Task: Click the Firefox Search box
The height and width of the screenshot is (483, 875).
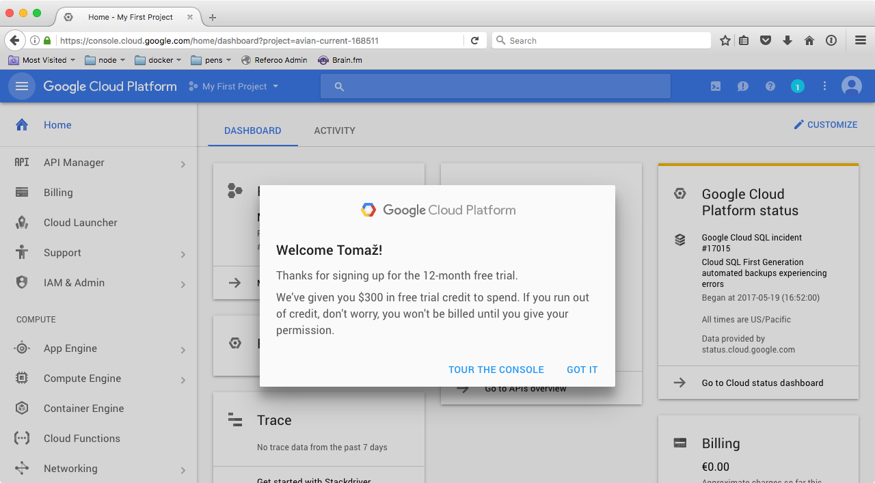Action: coord(602,40)
